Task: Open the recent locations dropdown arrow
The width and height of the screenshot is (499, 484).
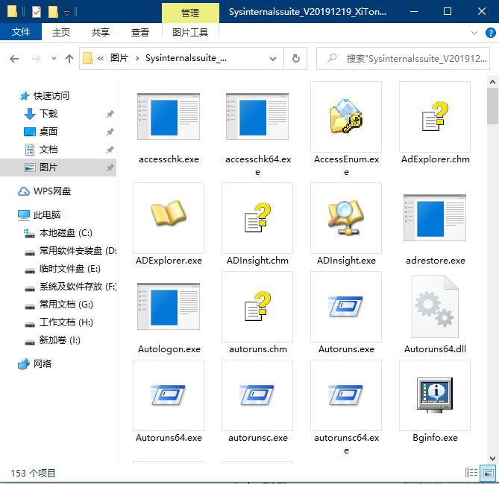Action: pyautogui.click(x=54, y=59)
